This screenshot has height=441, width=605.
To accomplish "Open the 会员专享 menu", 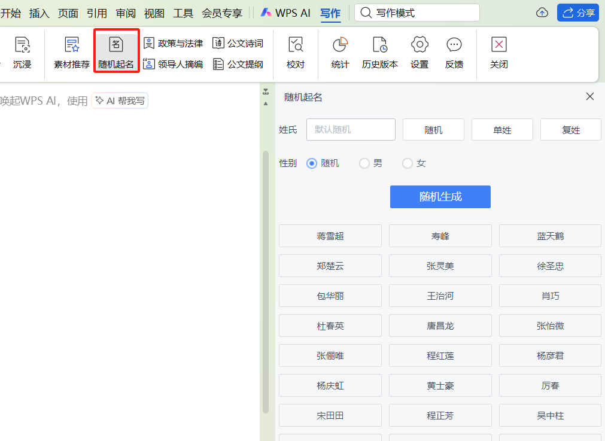I will 221,13.
